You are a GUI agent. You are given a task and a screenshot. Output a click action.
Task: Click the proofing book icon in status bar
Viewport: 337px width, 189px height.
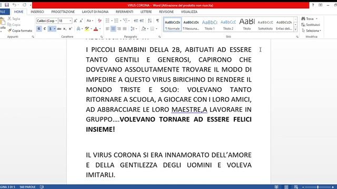pos(42,187)
